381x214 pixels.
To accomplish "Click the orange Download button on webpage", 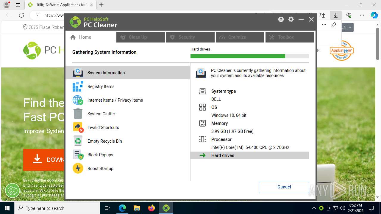I will point(44,160).
